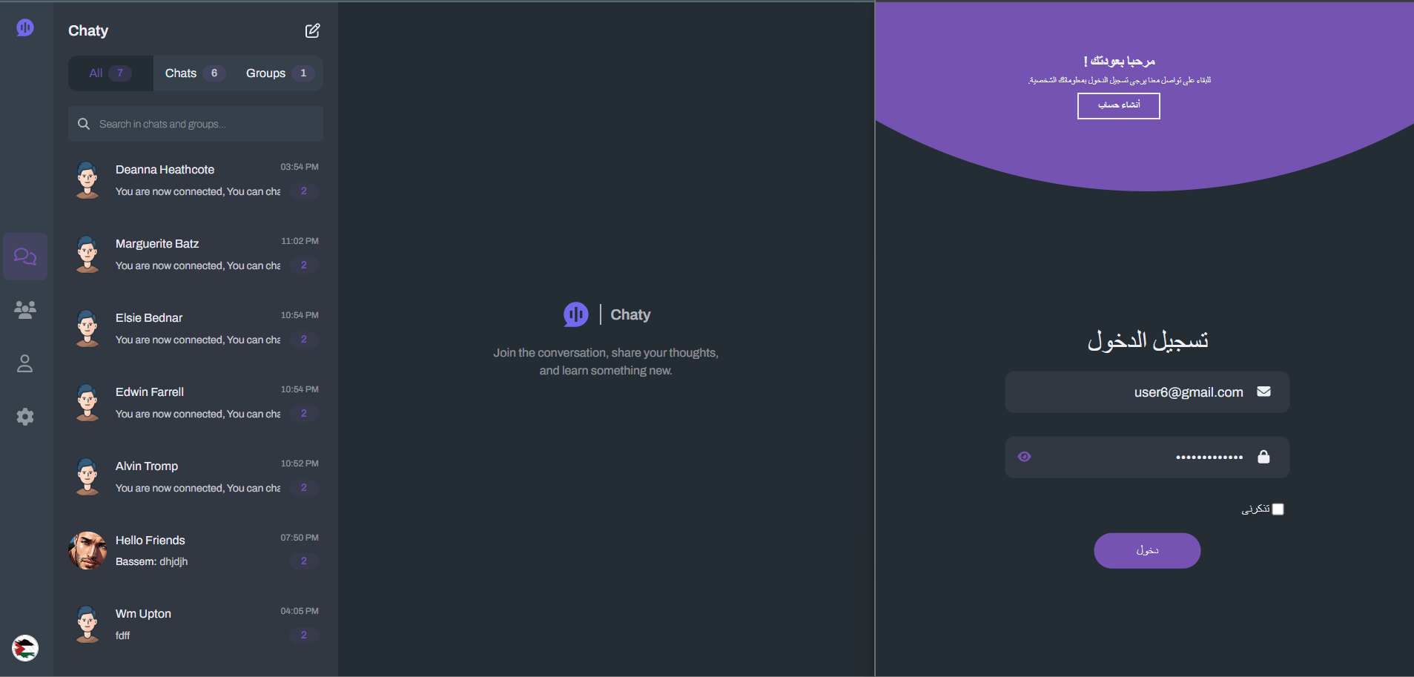This screenshot has height=677, width=1414.
Task: Open the chats icon in sidebar
Action: point(25,257)
